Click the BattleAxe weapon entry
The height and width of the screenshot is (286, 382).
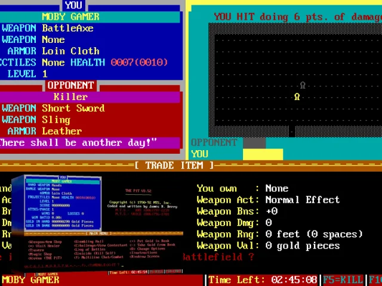pyautogui.click(x=67, y=28)
